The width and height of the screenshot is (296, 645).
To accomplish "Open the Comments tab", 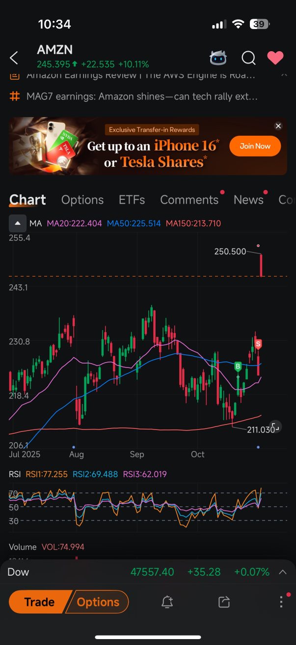I will click(189, 200).
